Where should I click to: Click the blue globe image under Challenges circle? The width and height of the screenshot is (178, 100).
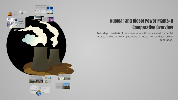point(39,93)
